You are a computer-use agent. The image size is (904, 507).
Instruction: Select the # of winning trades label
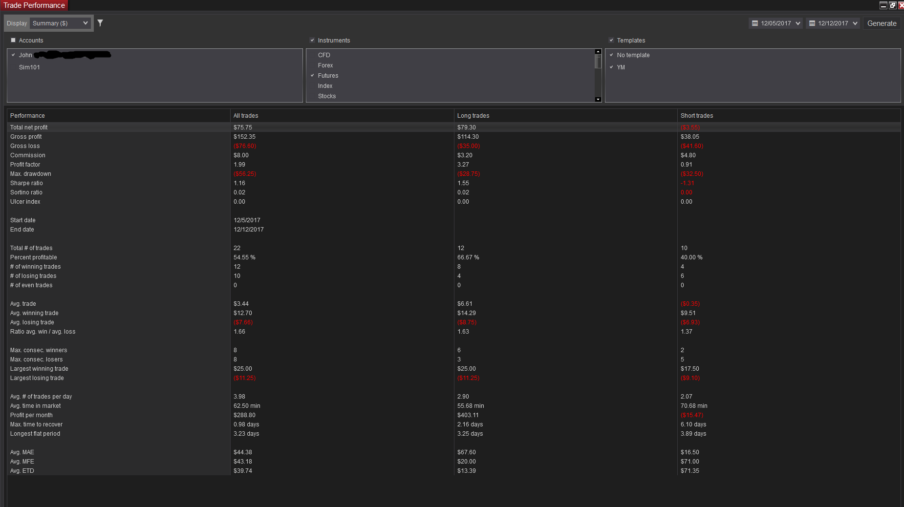pyautogui.click(x=36, y=267)
